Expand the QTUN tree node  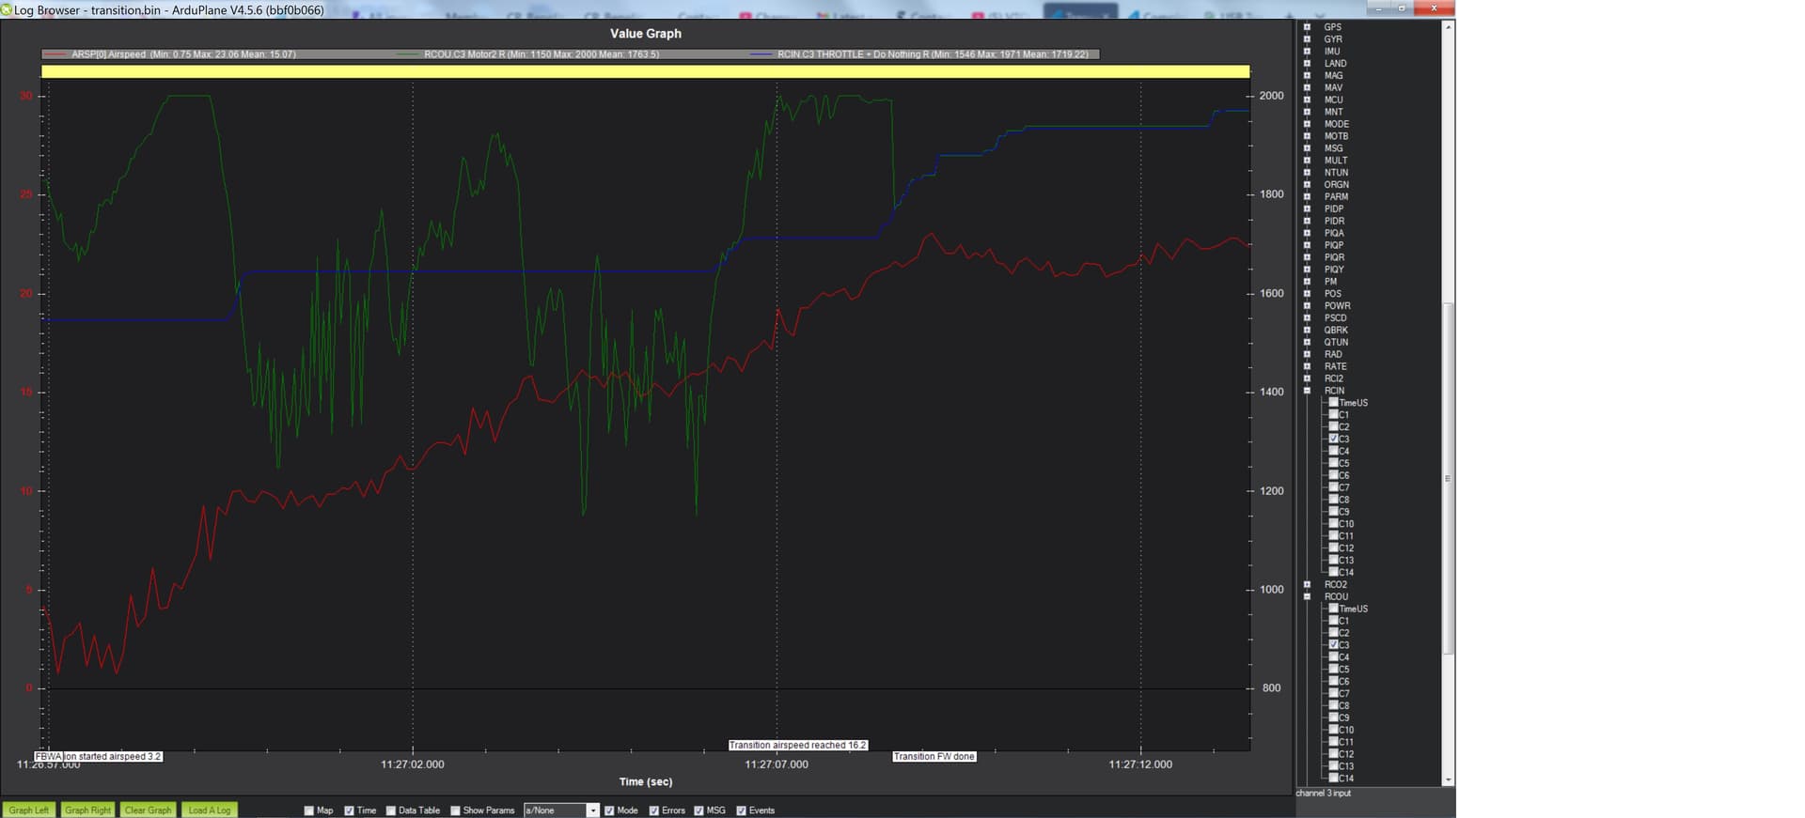point(1307,342)
